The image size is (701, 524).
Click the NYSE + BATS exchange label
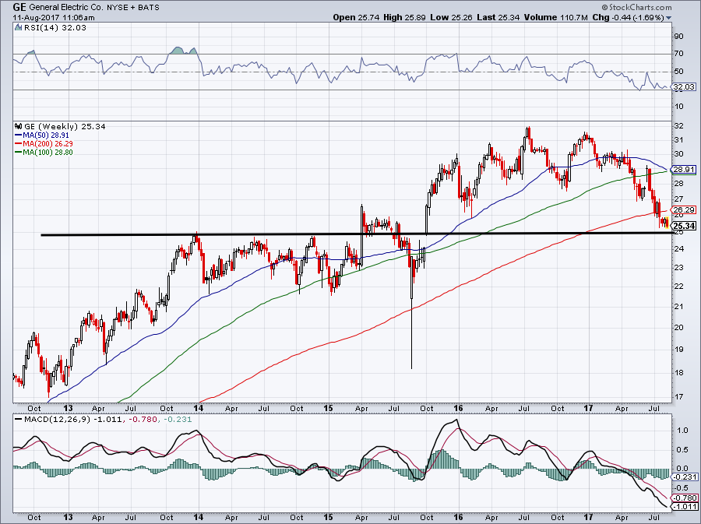(132, 8)
